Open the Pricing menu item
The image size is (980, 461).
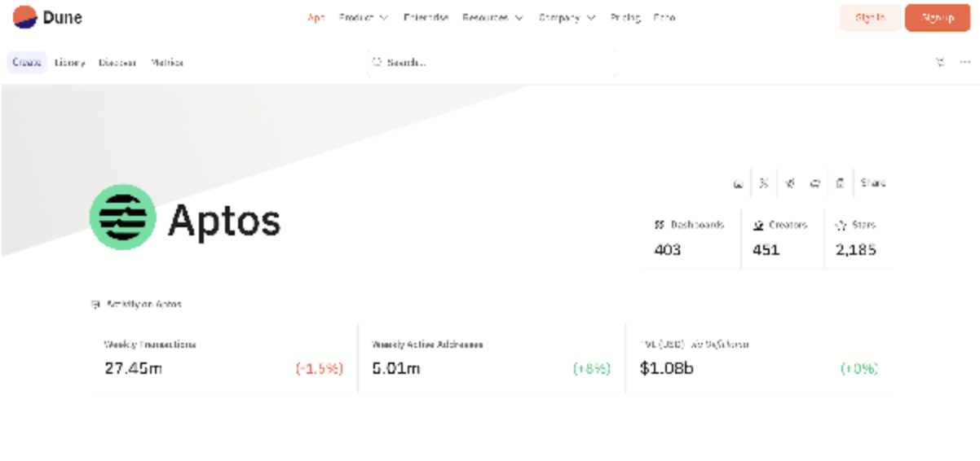(x=625, y=17)
